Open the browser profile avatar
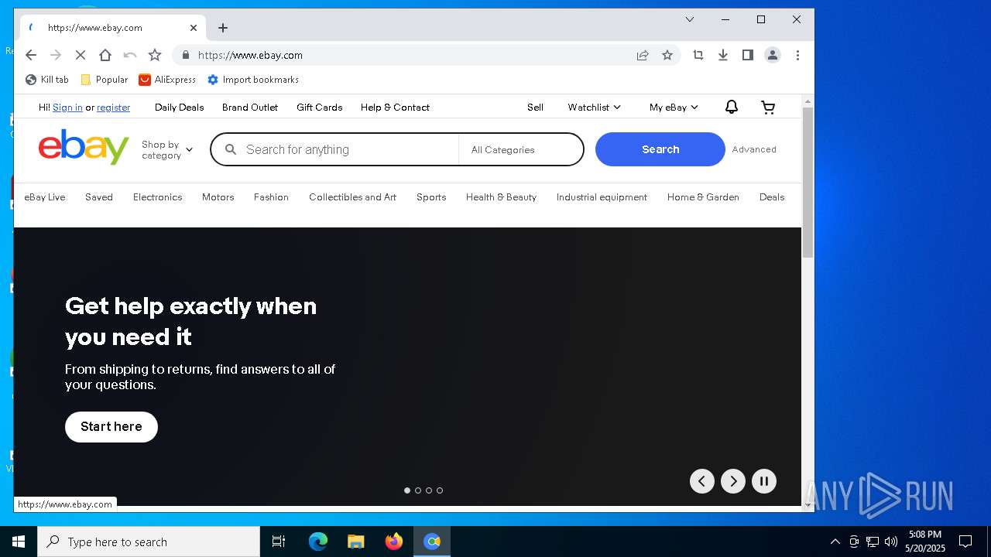The width and height of the screenshot is (991, 557). click(773, 55)
